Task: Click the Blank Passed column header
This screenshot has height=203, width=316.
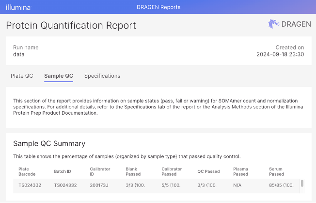Action: tap(133, 171)
